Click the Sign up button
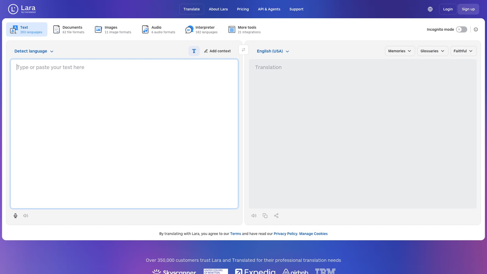Screen dimensions: 487x274 468,9
